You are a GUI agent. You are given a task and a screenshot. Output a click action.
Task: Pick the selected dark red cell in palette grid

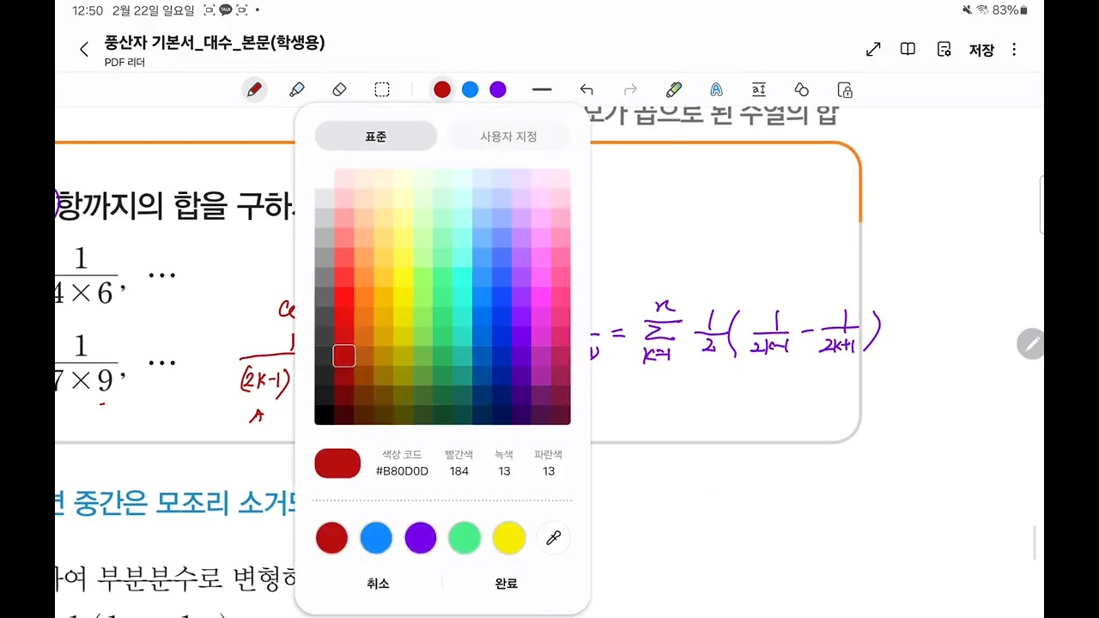tap(344, 355)
